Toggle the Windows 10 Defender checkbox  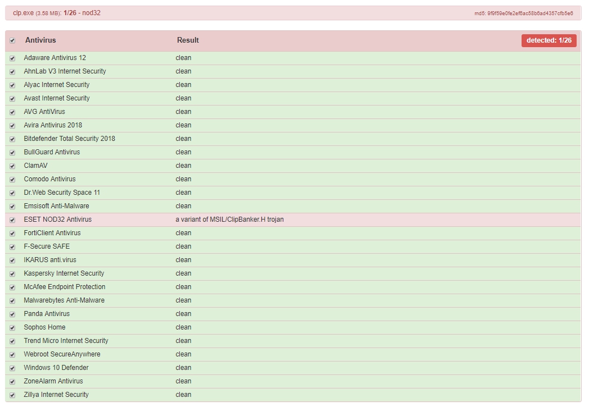[x=12, y=368]
